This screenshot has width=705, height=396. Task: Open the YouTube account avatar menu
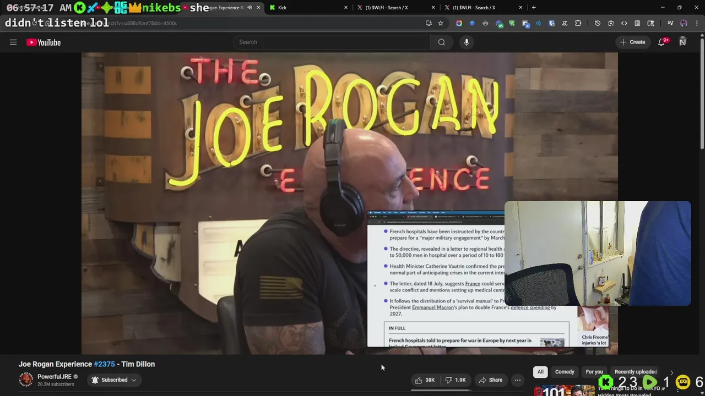(x=682, y=42)
